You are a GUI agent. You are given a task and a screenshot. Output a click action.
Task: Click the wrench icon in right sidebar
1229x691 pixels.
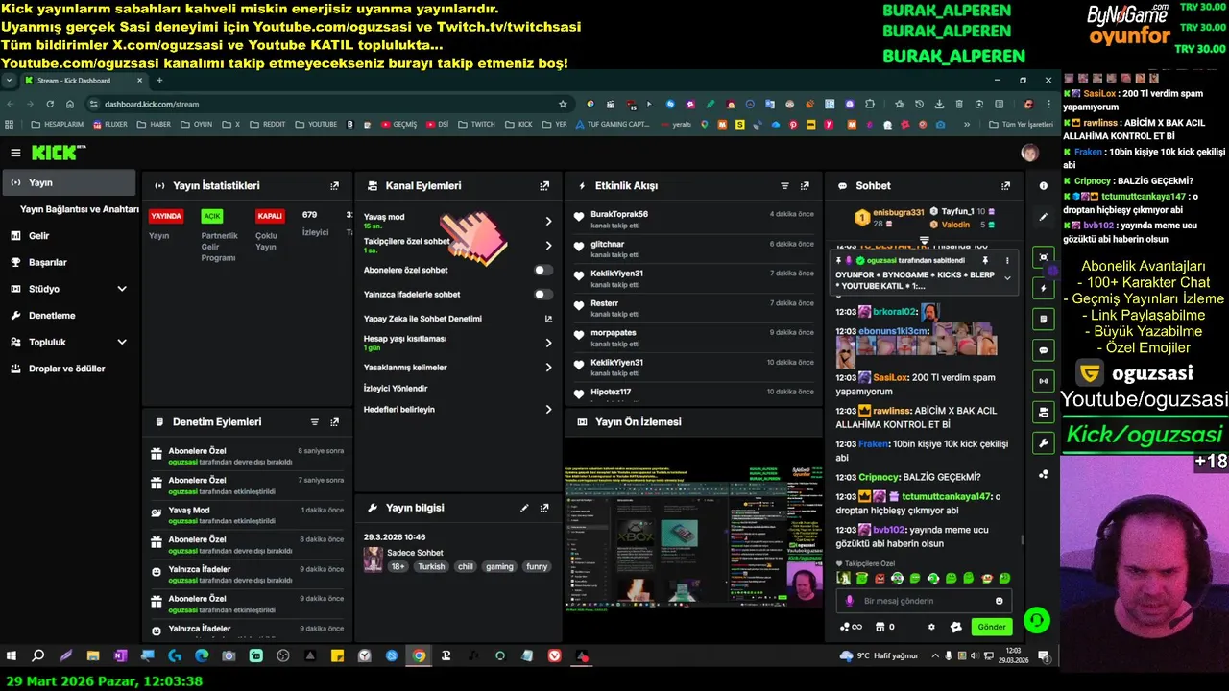click(x=1044, y=442)
